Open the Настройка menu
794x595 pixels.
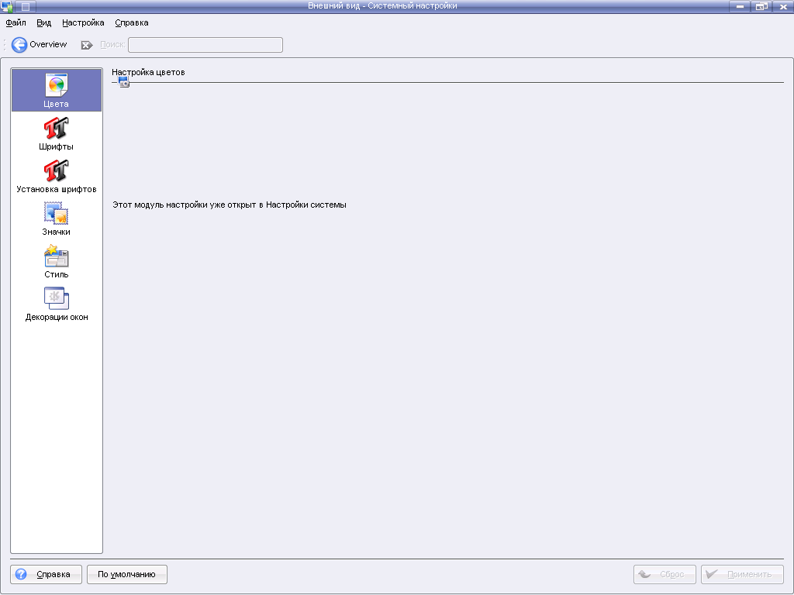pyautogui.click(x=83, y=23)
